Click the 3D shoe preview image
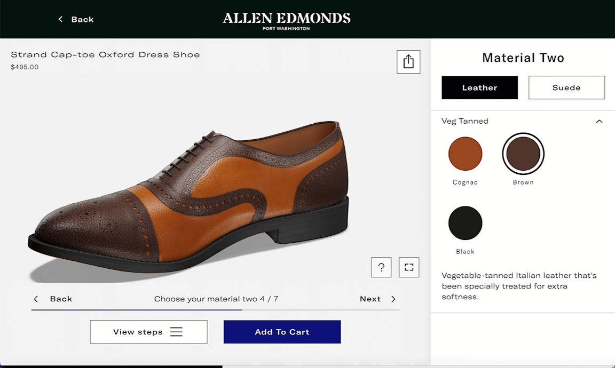This screenshot has height=368, width=615. (192, 197)
